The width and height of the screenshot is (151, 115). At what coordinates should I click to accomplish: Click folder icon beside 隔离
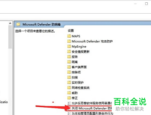click(69, 62)
